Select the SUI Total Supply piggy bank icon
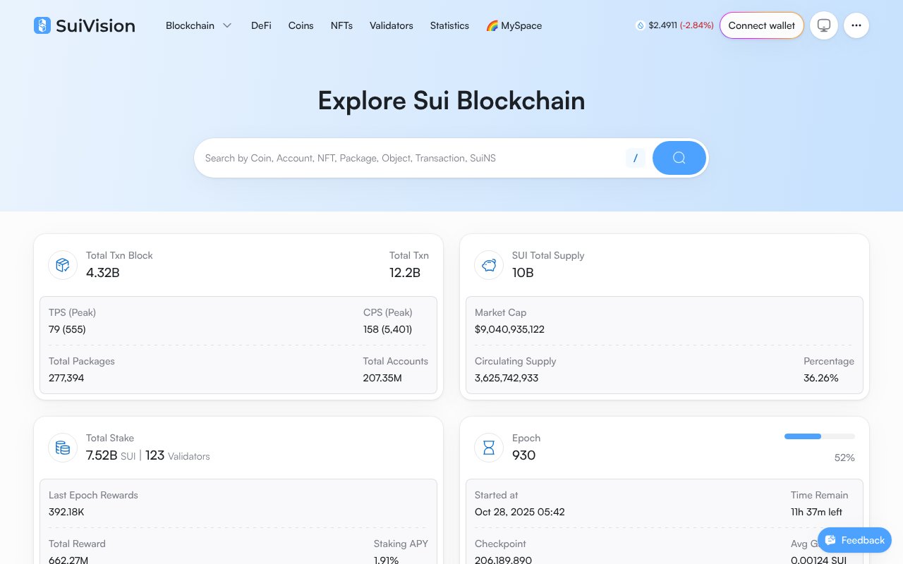 tap(489, 264)
